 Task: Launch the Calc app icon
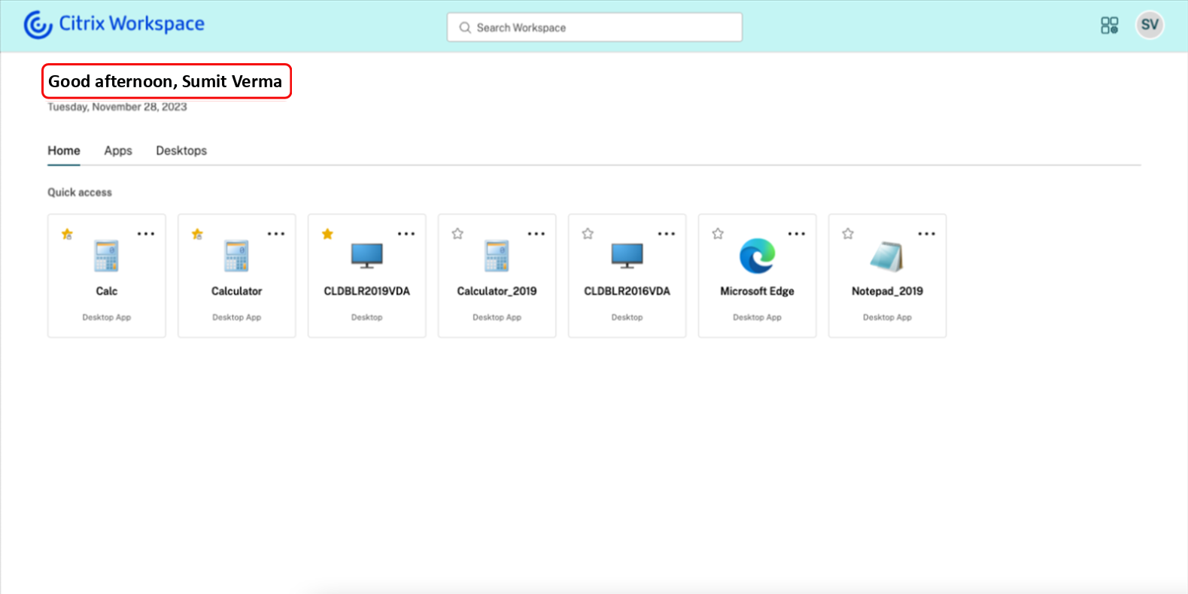[107, 256]
